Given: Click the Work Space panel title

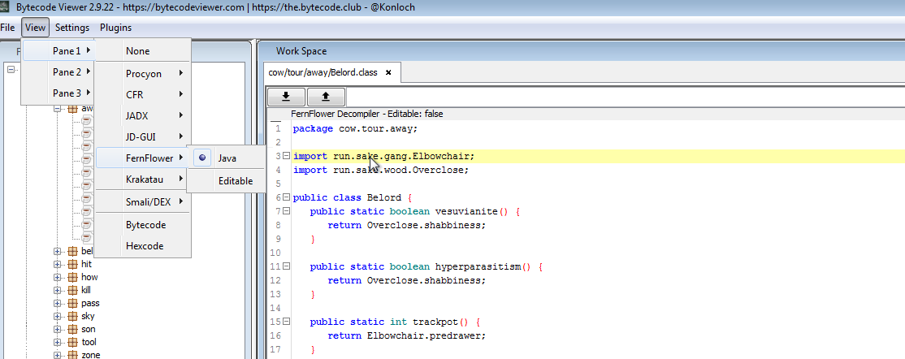Looking at the screenshot, I should [301, 51].
